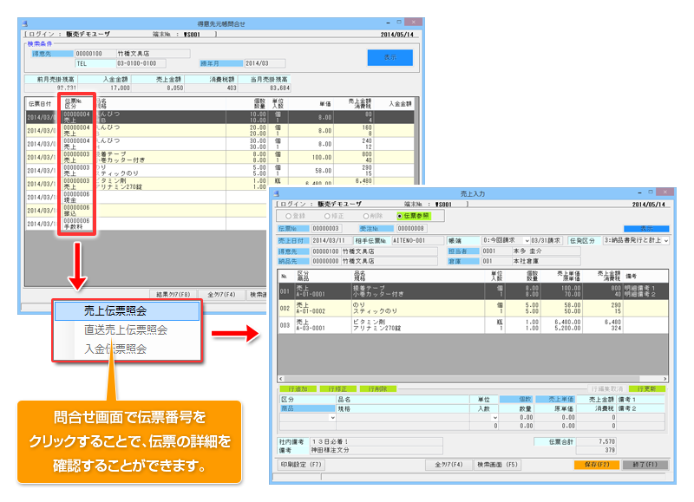This screenshot has width=694, height=502.
Task: Click the 売上入力 window title bar icon
Action: (276, 193)
